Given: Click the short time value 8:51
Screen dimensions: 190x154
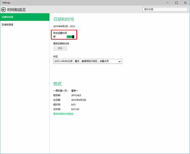Looking at the screenshot, I should pos(73,105).
